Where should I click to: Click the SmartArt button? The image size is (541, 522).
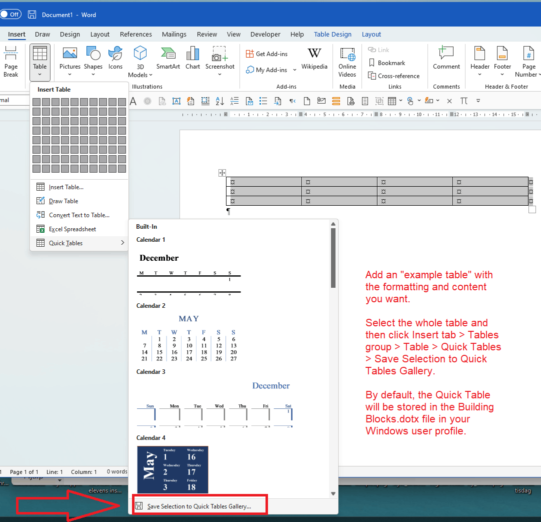click(x=168, y=59)
